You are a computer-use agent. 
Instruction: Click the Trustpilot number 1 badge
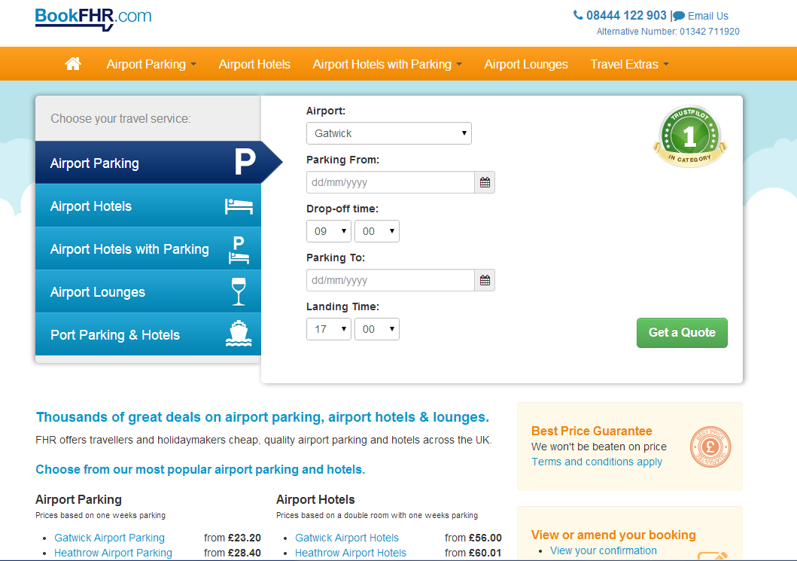tap(689, 136)
